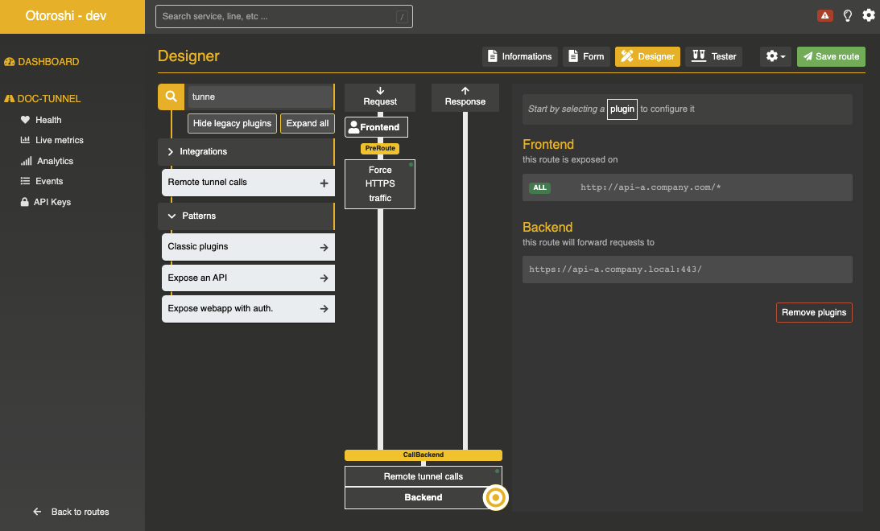
Task: Add Remote tunnel calls plugin with plus icon
Action: (x=324, y=183)
